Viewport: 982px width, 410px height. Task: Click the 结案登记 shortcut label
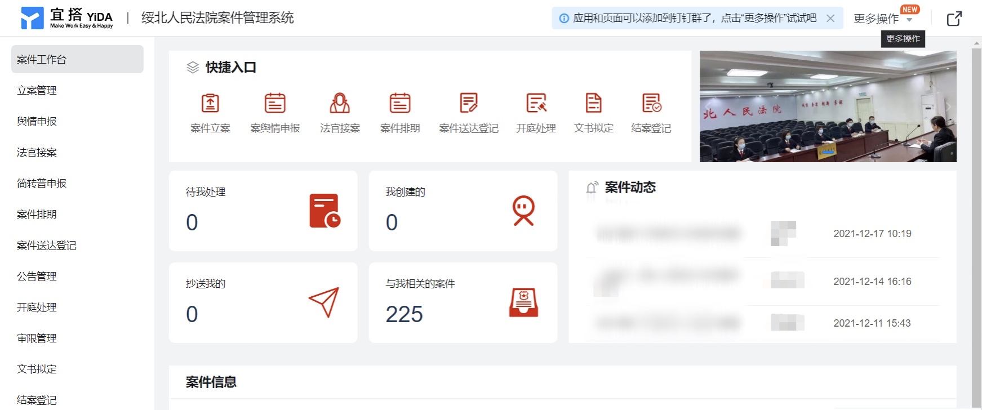point(651,128)
